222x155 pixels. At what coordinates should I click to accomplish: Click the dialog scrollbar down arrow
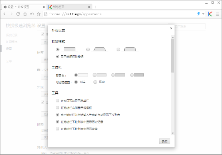coord(173,133)
